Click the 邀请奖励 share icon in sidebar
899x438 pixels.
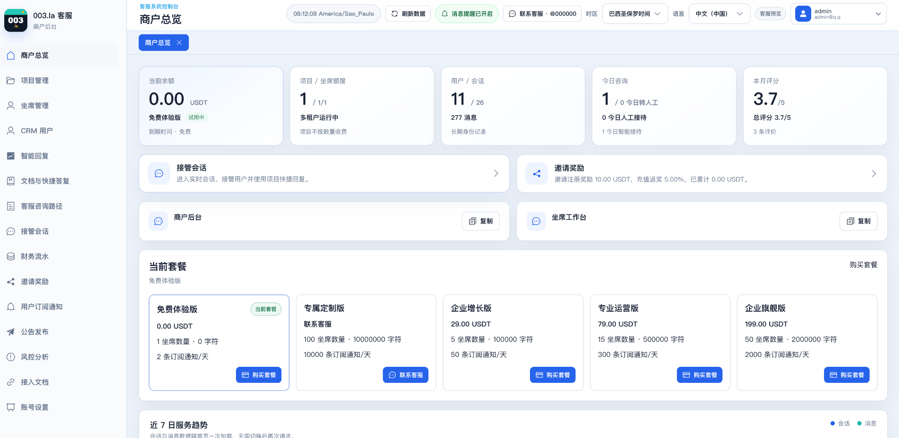[11, 281]
